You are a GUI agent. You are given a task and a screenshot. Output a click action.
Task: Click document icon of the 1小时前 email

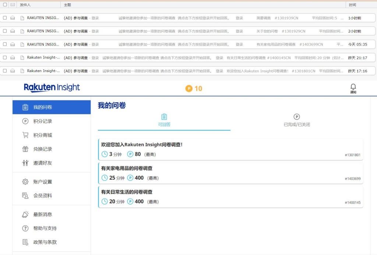pyautogui.click(x=22, y=18)
